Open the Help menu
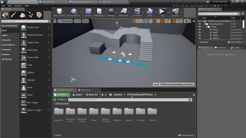The image size is (246, 138). (27, 6)
